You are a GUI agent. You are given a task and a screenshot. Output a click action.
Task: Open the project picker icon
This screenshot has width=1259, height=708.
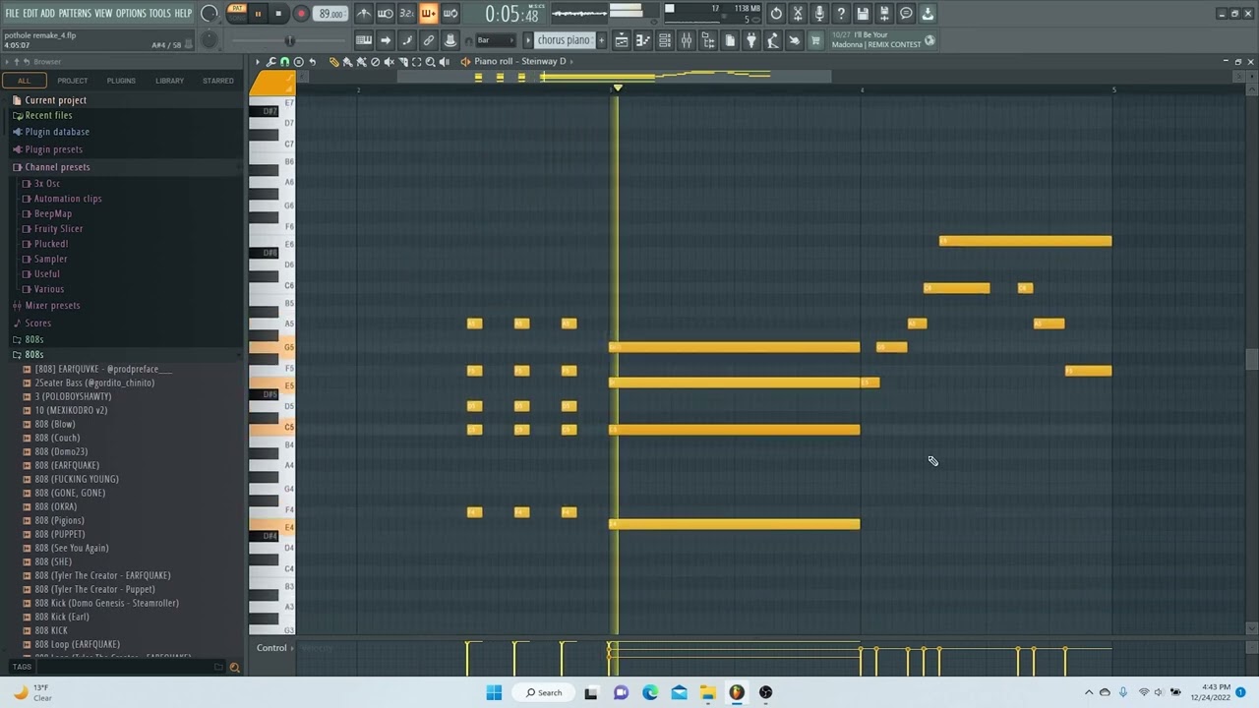(729, 40)
